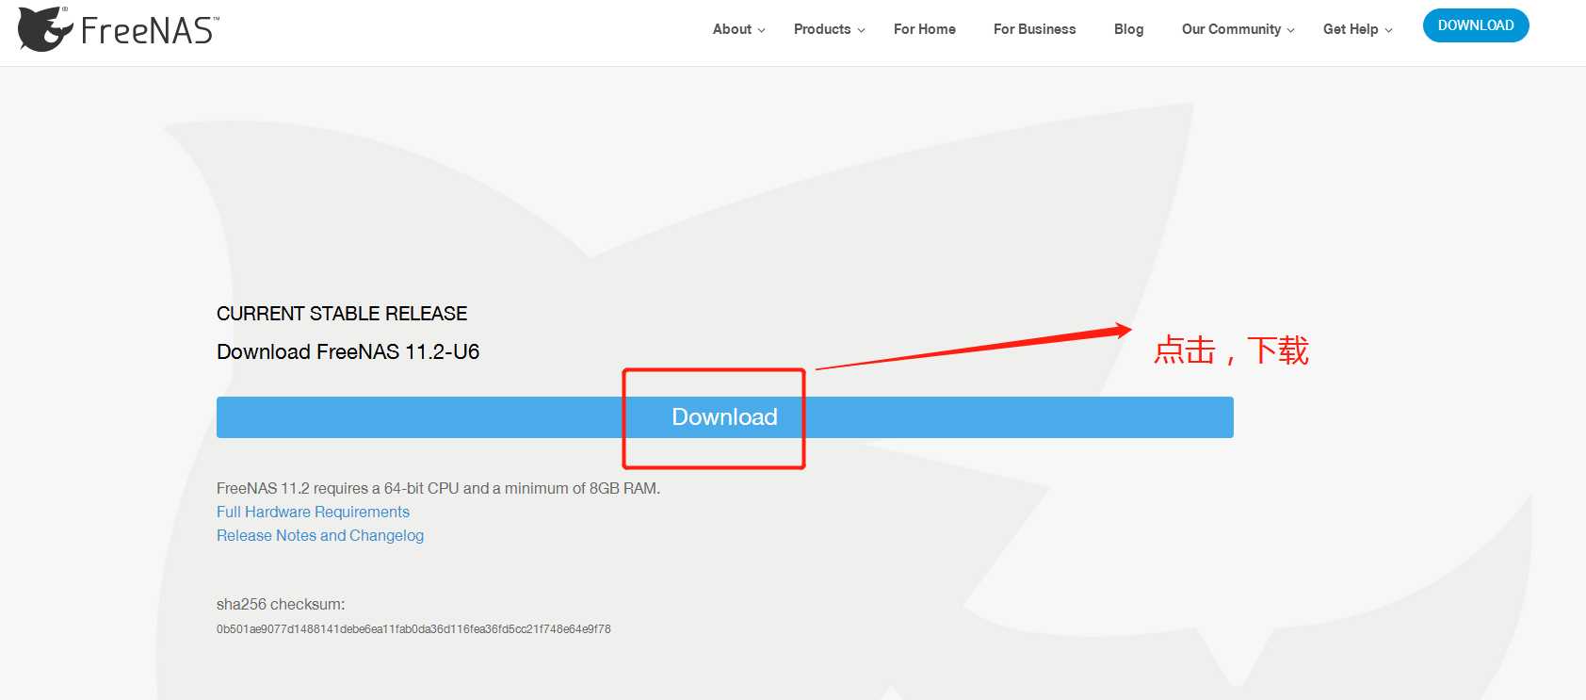1586x700 pixels.
Task: Click the 64-bit CPU requirement text
Action: [x=438, y=488]
